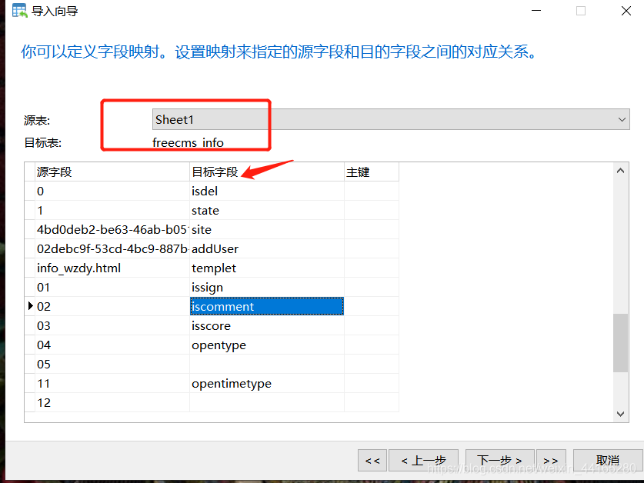Go to first step with << button
The height and width of the screenshot is (483, 644).
(372, 461)
